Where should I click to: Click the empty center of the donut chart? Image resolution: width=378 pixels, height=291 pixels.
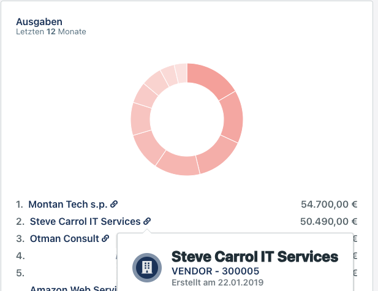[x=187, y=119]
